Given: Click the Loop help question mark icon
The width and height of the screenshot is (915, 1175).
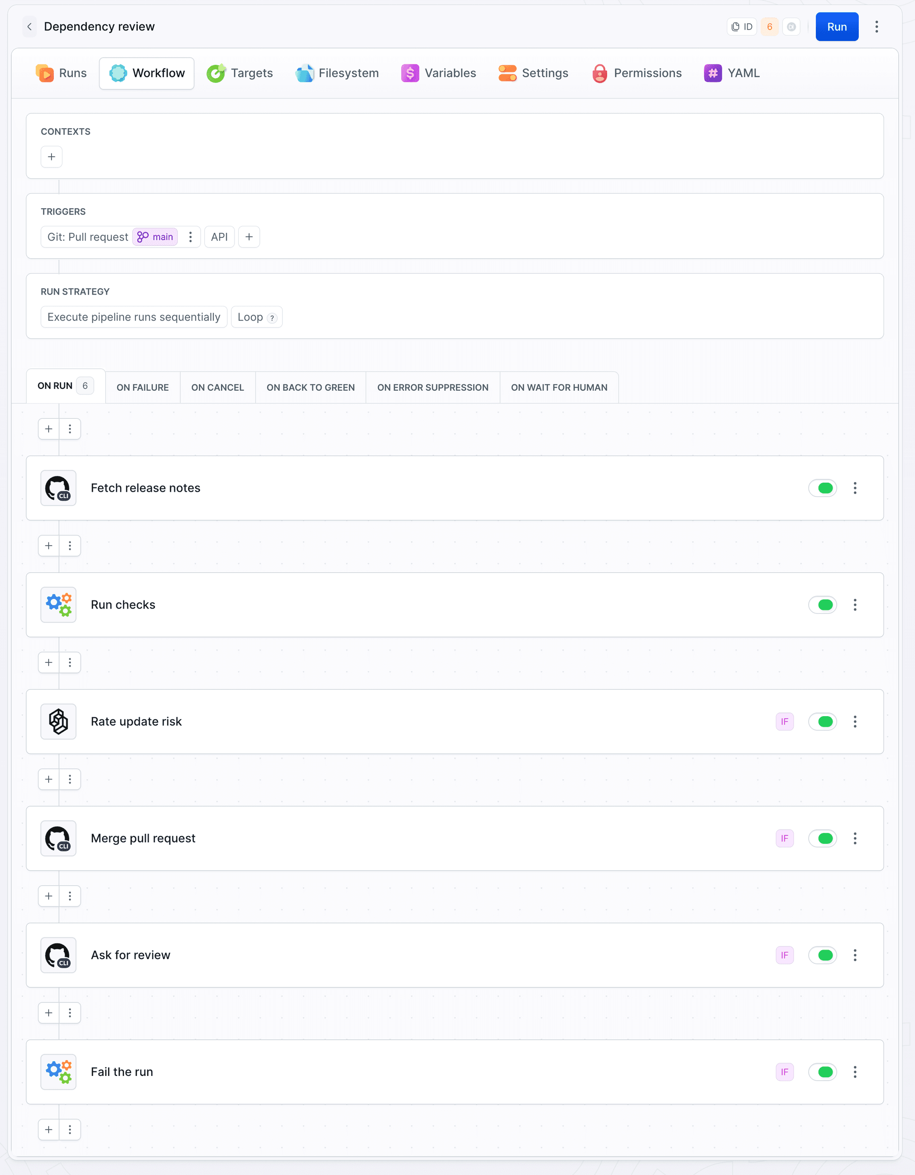Looking at the screenshot, I should point(272,318).
